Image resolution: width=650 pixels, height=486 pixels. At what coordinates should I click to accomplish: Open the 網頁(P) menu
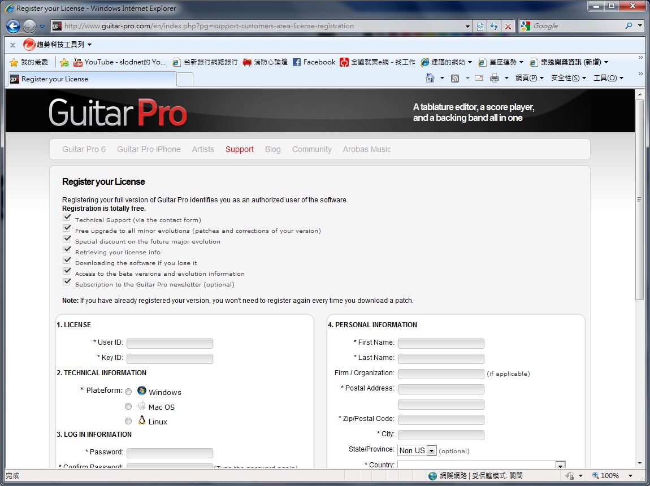[530, 78]
